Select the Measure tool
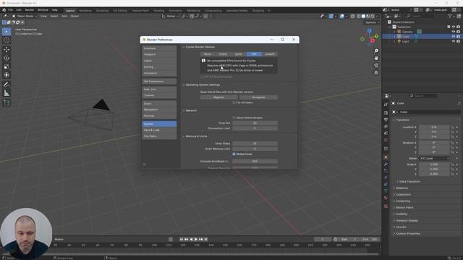Screen dimensions: 463x260 pos(7,93)
